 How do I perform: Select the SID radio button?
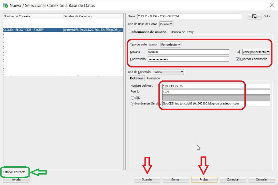[132, 98]
